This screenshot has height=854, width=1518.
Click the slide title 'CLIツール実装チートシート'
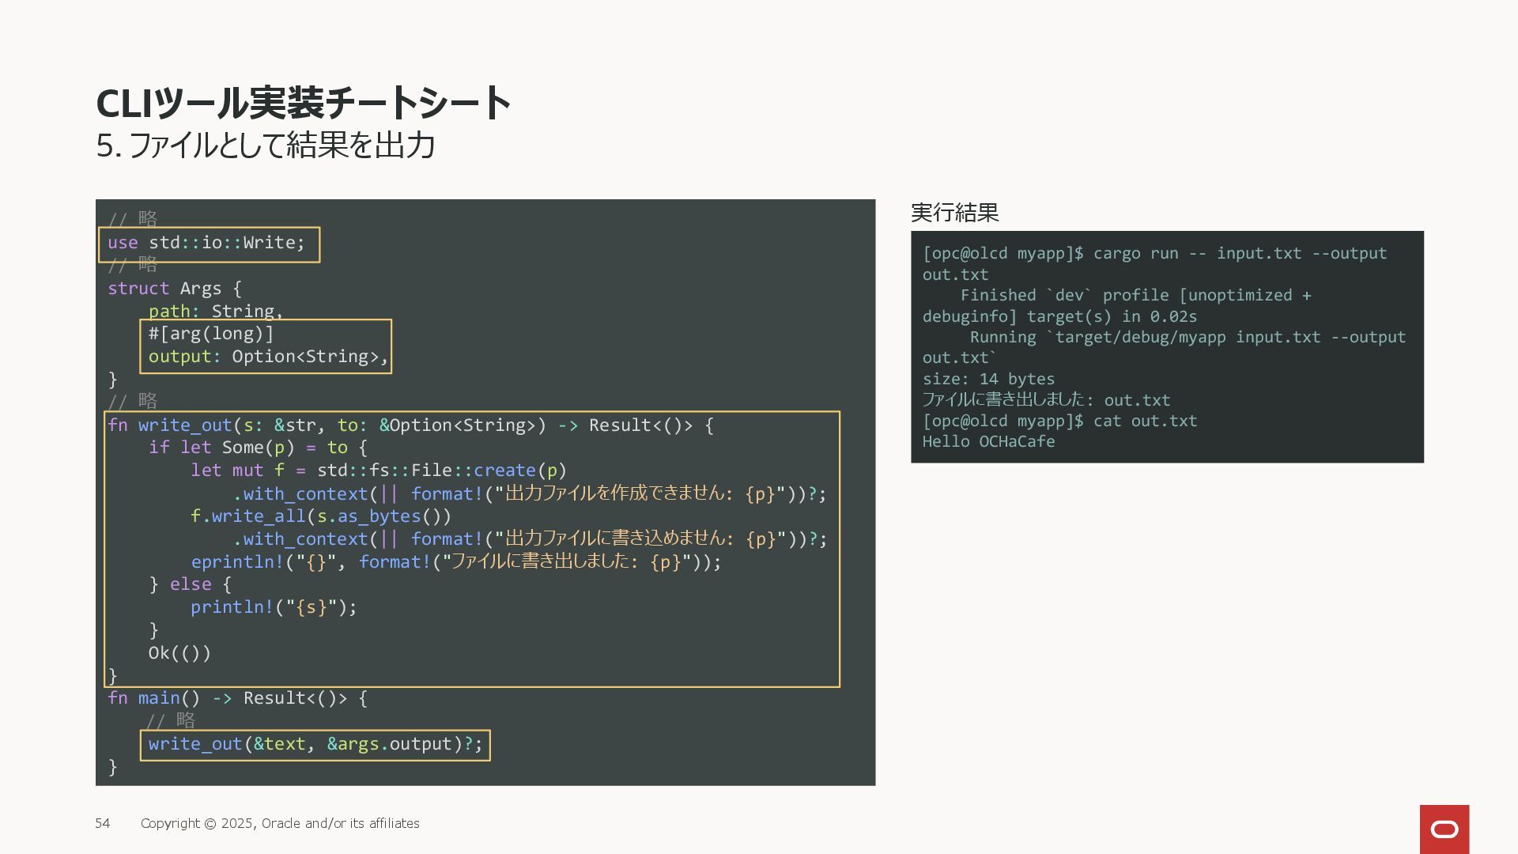click(x=304, y=103)
